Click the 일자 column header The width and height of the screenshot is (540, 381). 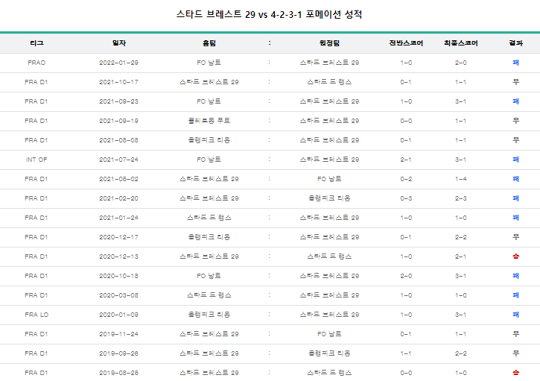119,43
